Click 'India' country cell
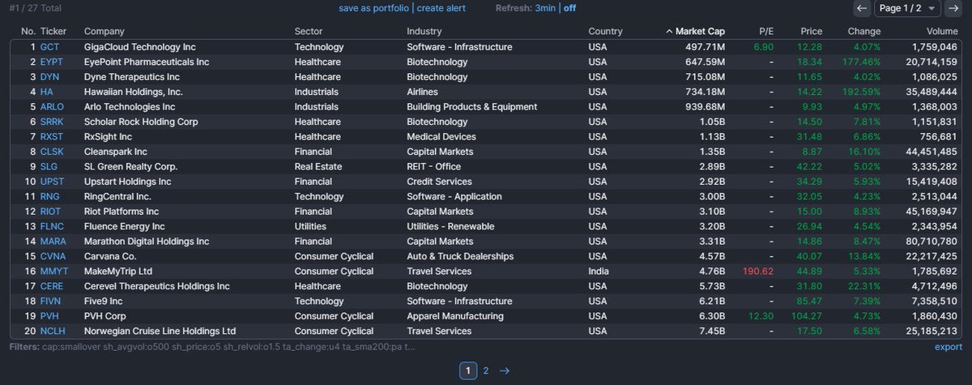 (x=599, y=272)
